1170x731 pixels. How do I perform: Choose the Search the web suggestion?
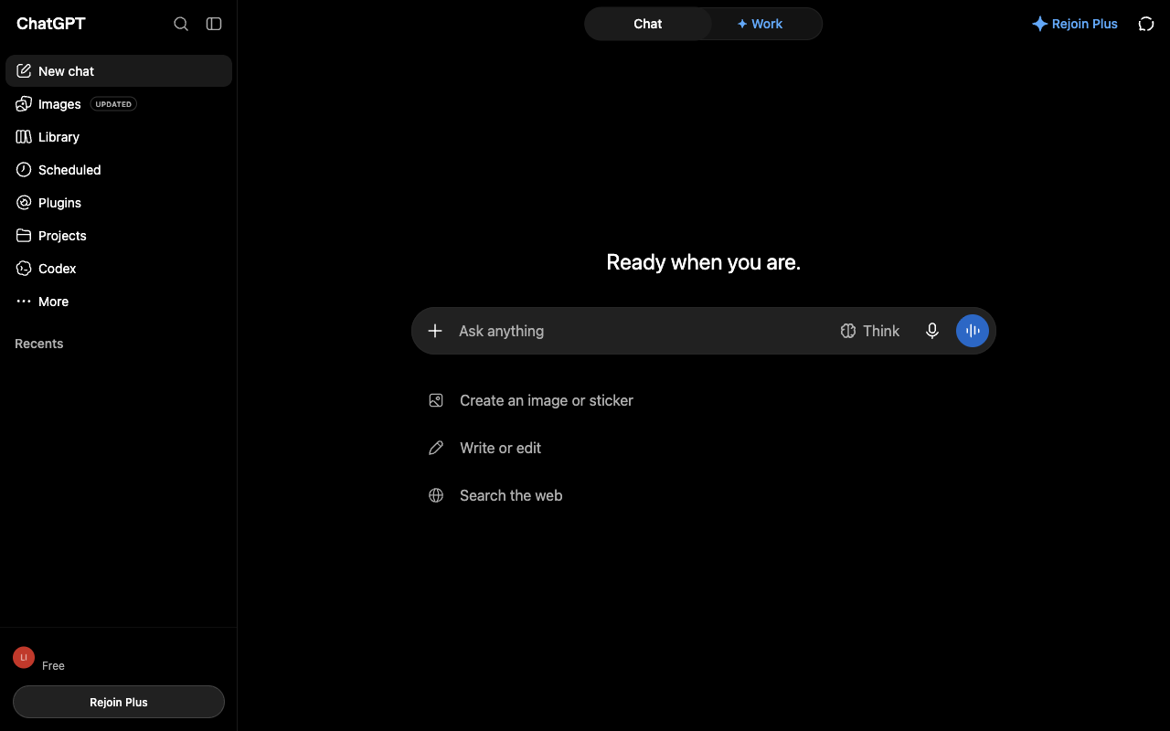pos(511,495)
